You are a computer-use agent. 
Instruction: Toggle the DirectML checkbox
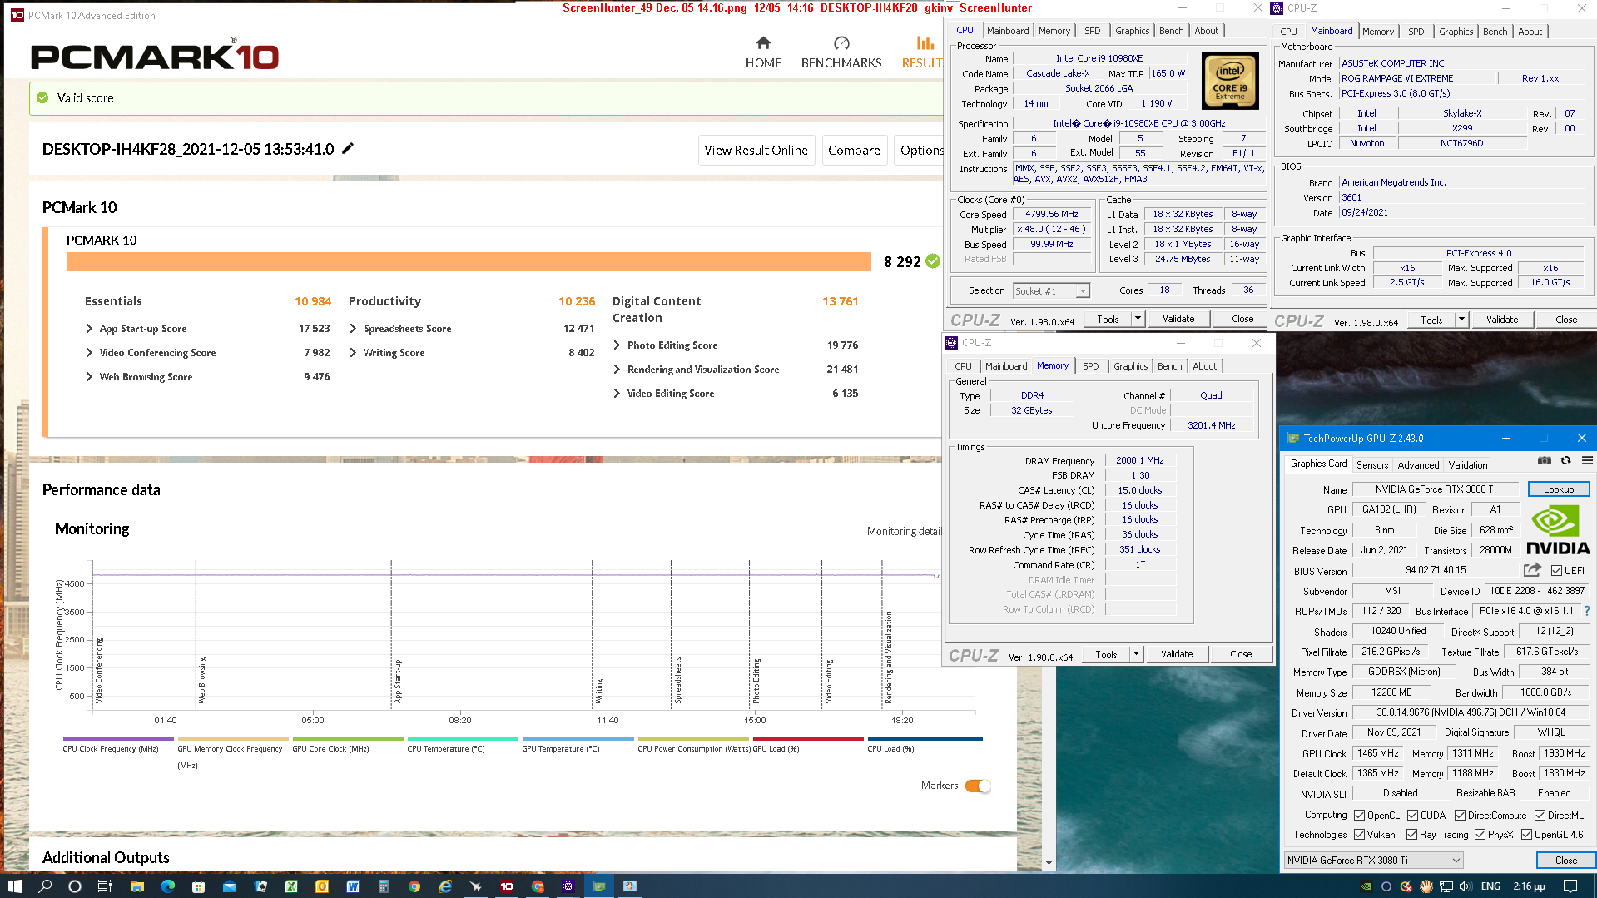(x=1540, y=816)
